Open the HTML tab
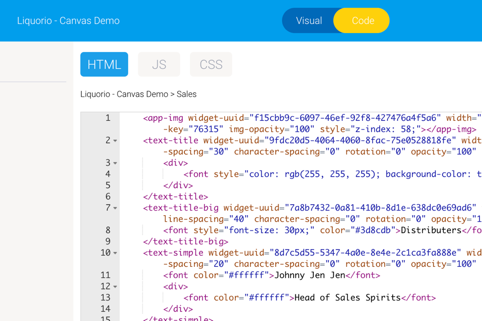The image size is (482, 321). point(104,64)
